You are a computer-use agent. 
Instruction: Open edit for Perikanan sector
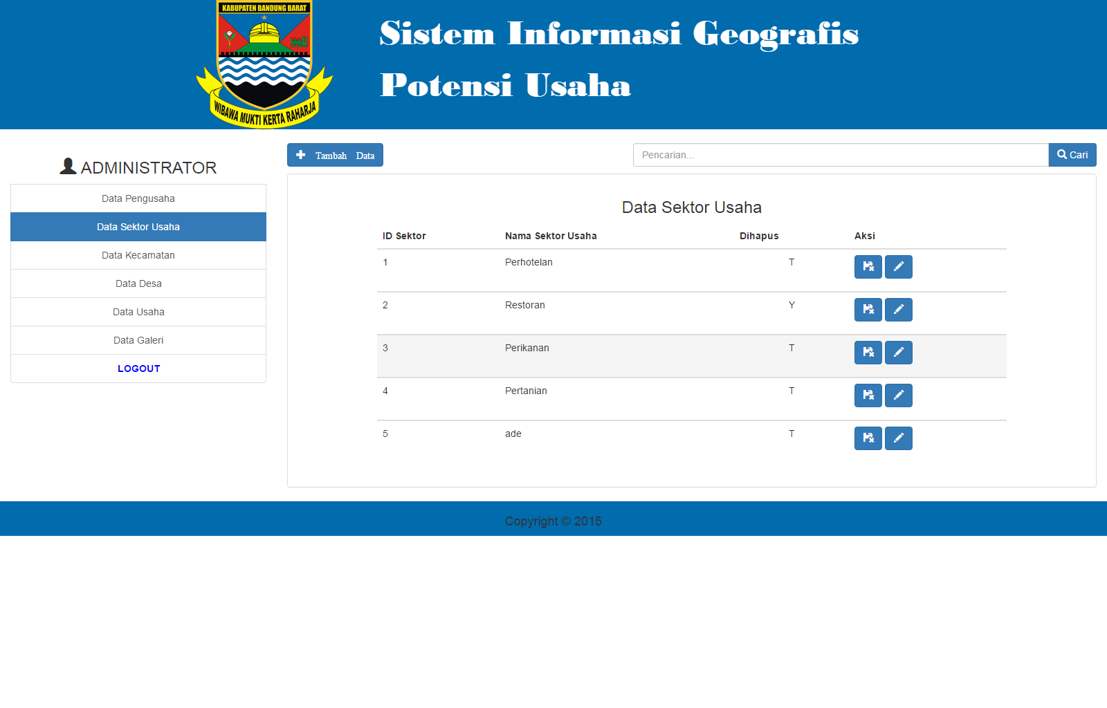tap(898, 353)
